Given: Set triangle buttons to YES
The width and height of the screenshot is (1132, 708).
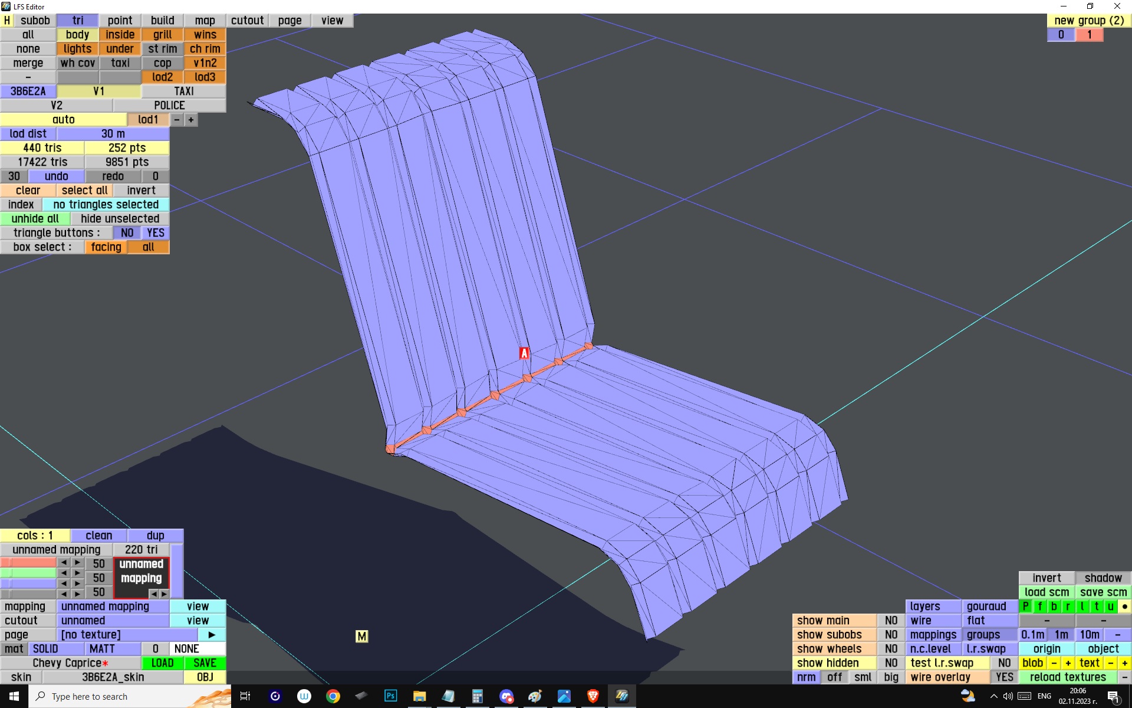Looking at the screenshot, I should point(155,232).
